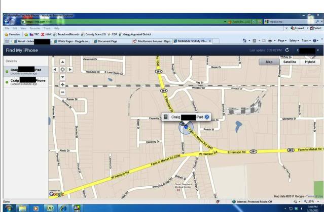Screen dimensions: 324x212
Task: Switch the map view to Satellite
Action: pyautogui.click(x=290, y=62)
